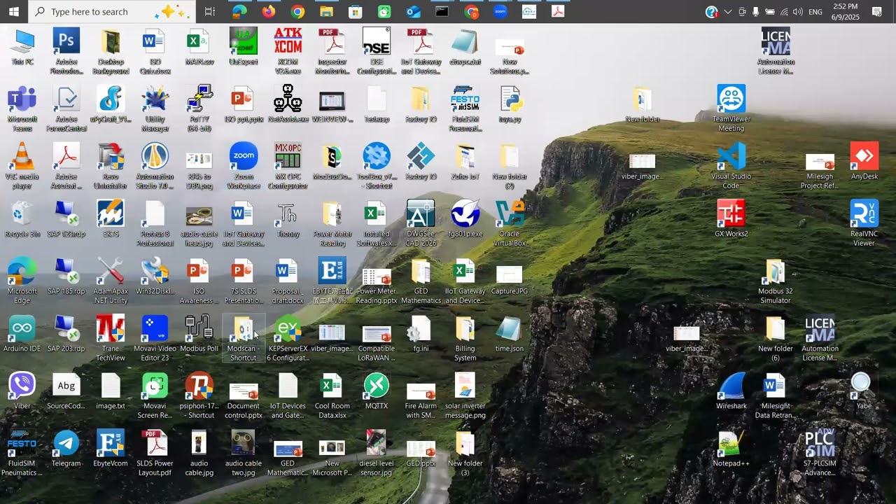Image resolution: width=896 pixels, height=504 pixels.
Task: Open the Recycle Bin
Action: point(22,219)
